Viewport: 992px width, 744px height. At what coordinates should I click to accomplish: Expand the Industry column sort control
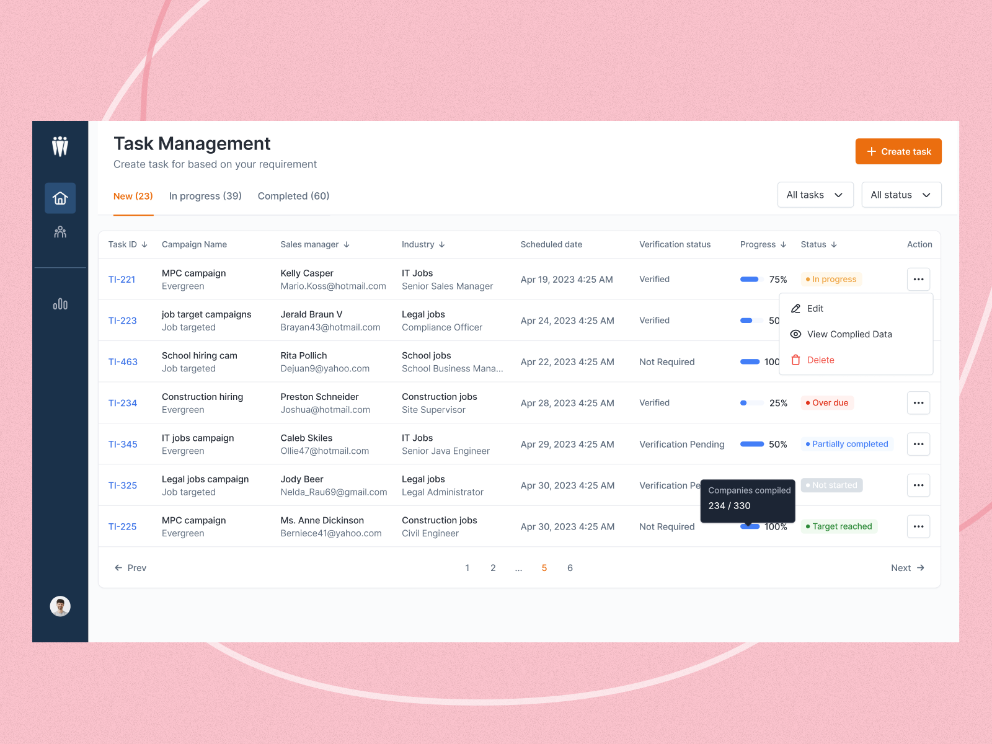(x=441, y=244)
